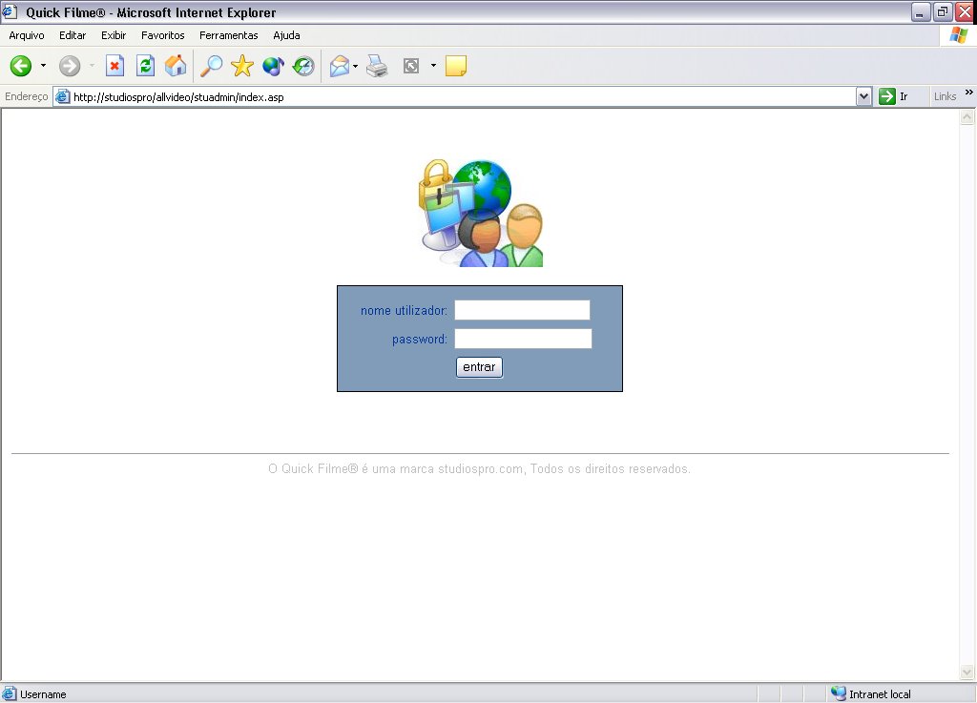
Task: Click the entrar login button
Action: tap(479, 367)
